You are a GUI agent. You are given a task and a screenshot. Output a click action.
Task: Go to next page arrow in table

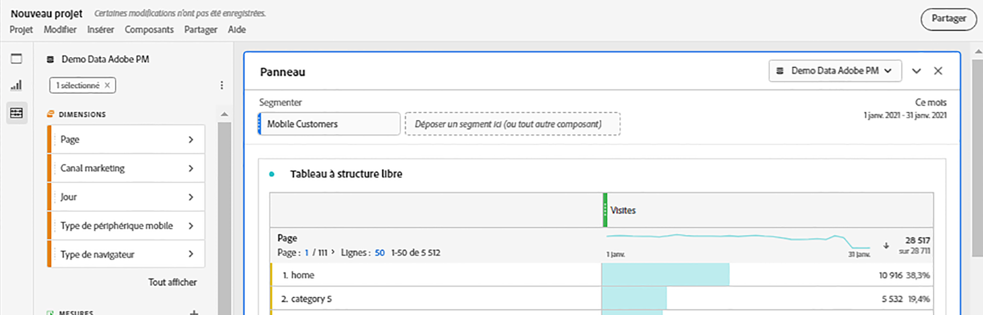point(333,252)
